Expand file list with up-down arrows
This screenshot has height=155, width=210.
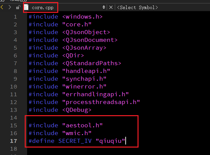point(104,7)
